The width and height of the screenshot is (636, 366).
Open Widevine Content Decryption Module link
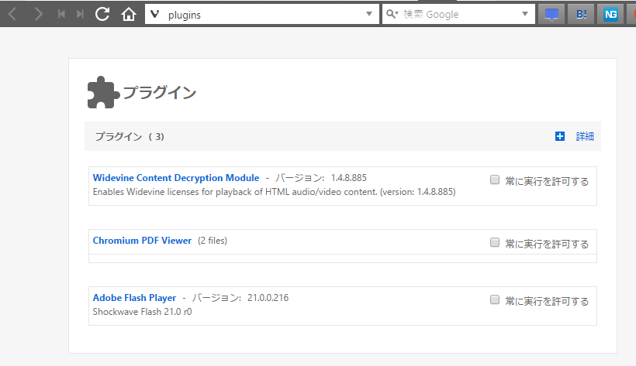pyautogui.click(x=176, y=178)
